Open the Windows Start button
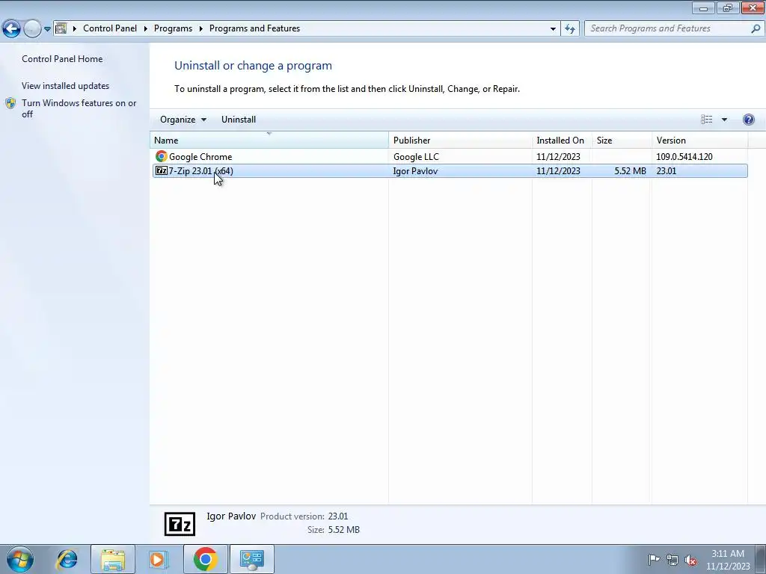This screenshot has width=766, height=574. tap(20, 559)
